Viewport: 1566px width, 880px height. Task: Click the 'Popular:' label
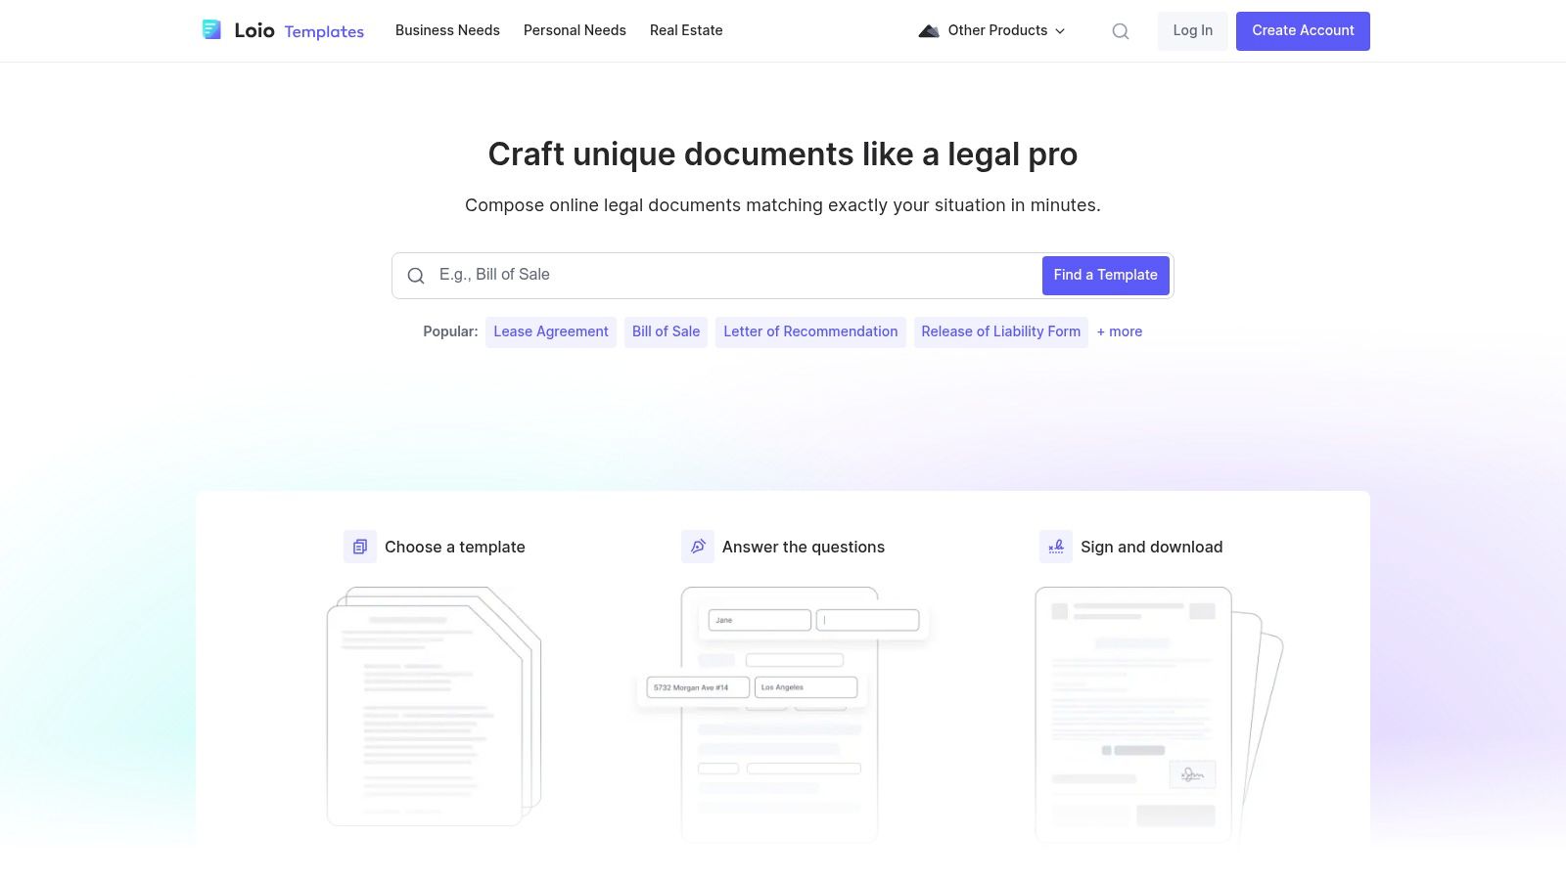[450, 331]
